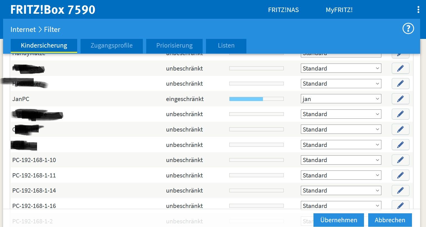This screenshot has width=426, height=227.
Task: Edit PC-192-168-1-16 with pencil icon
Action: 400,205
